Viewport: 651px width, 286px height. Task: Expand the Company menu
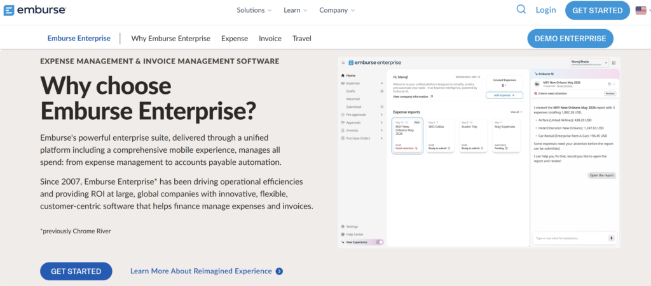coord(337,10)
